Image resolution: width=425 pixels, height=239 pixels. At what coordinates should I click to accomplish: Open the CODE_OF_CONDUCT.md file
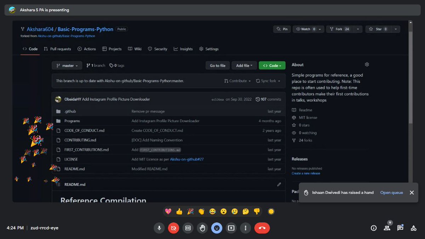click(x=84, y=130)
